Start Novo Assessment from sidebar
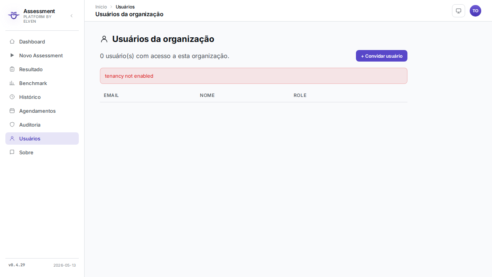This screenshot has width=492, height=277. click(x=42, y=55)
